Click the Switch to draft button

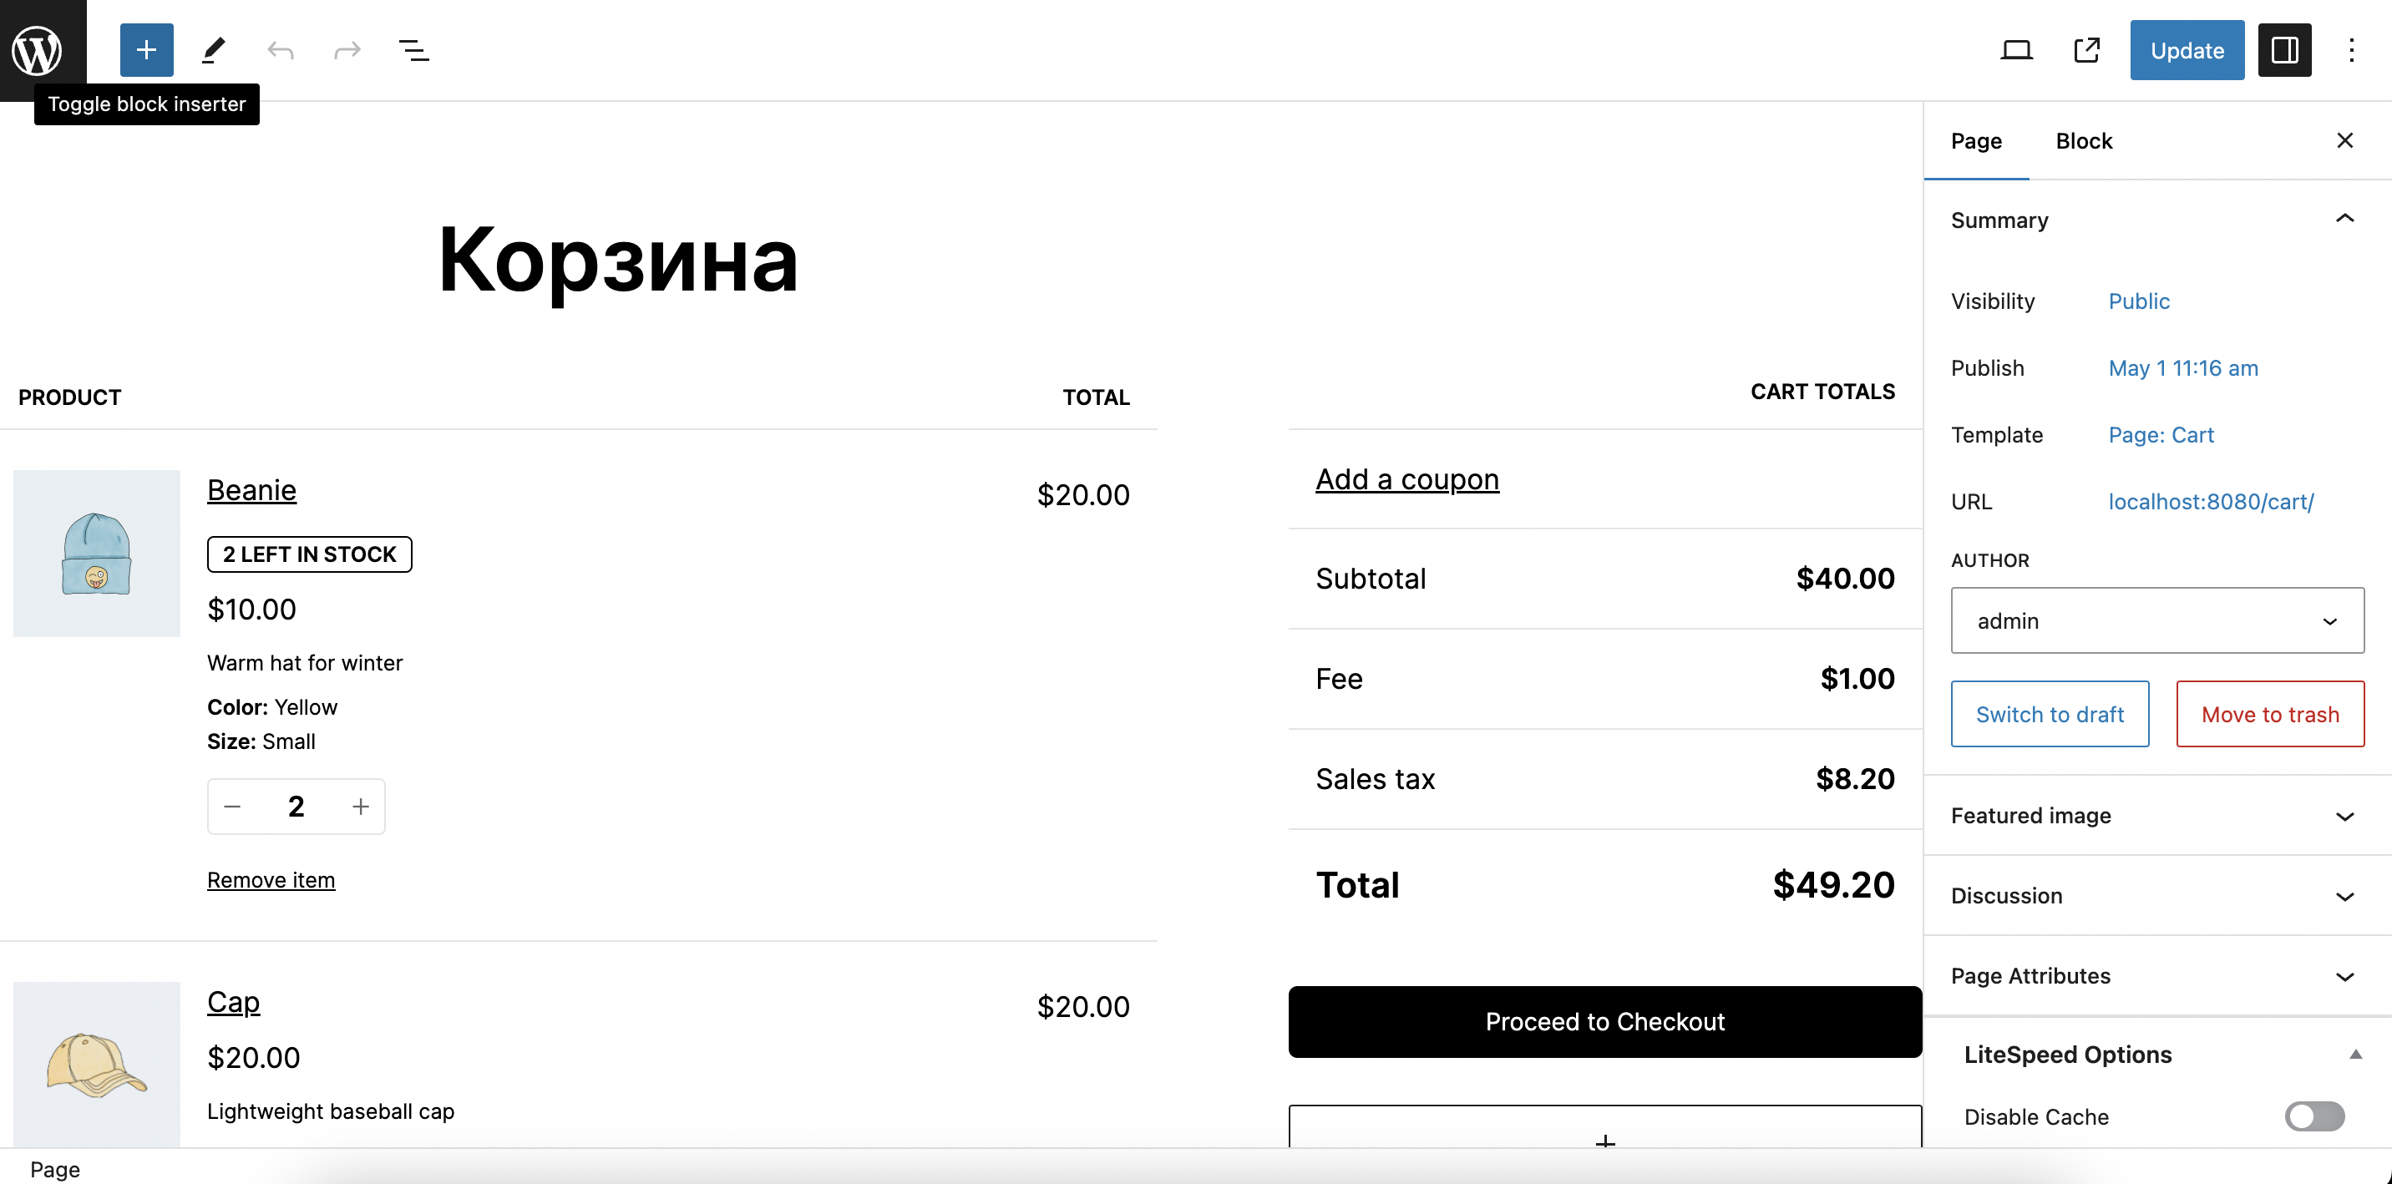pyautogui.click(x=2050, y=714)
